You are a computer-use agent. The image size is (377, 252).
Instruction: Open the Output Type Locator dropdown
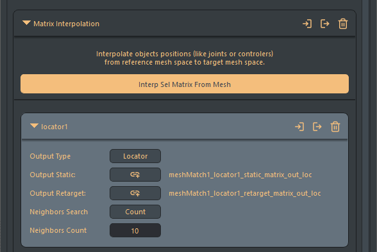point(135,156)
